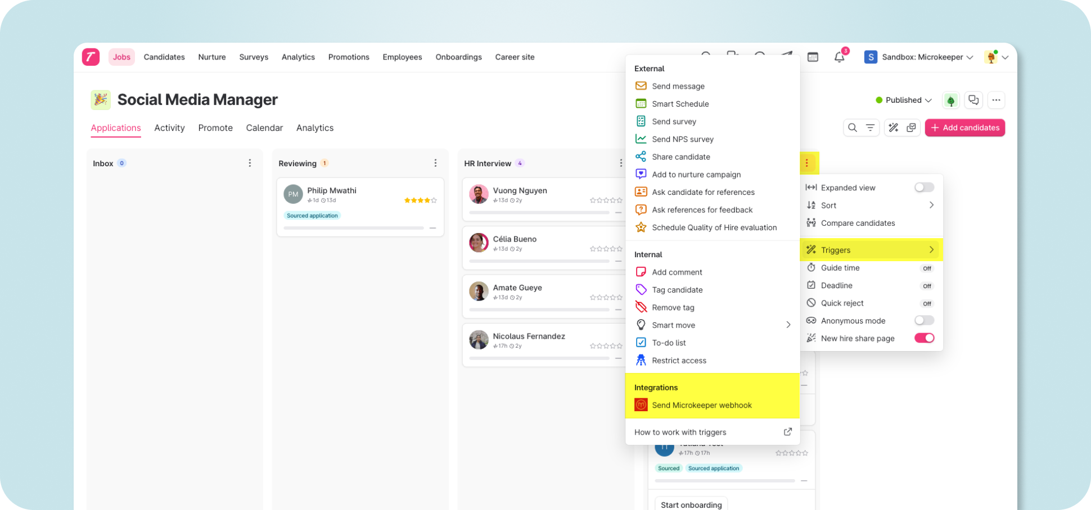The height and width of the screenshot is (510, 1091).
Task: Click the Guide time Off badge
Action: 927,268
